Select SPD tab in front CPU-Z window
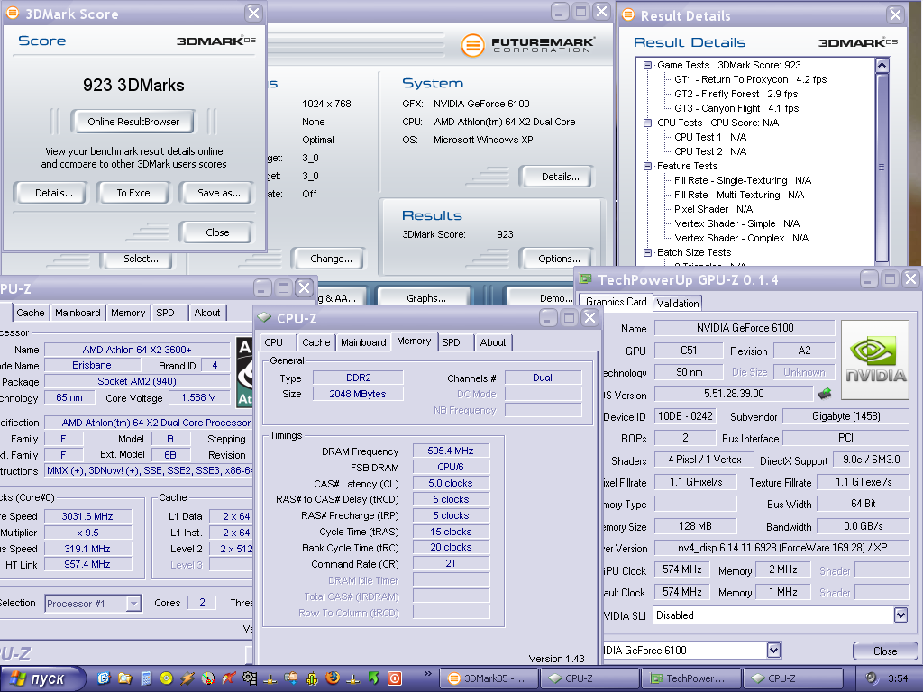Screen dimensions: 923x692 (x=451, y=342)
